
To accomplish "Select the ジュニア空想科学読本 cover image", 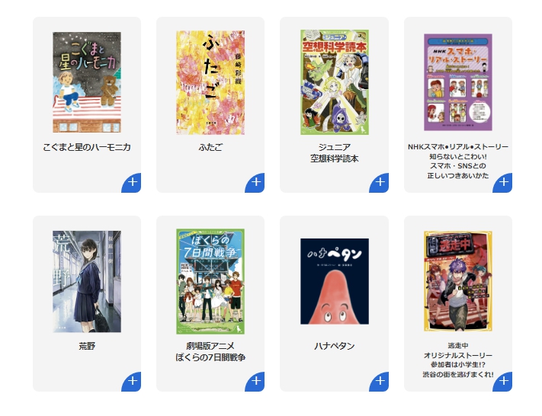I will (334, 82).
